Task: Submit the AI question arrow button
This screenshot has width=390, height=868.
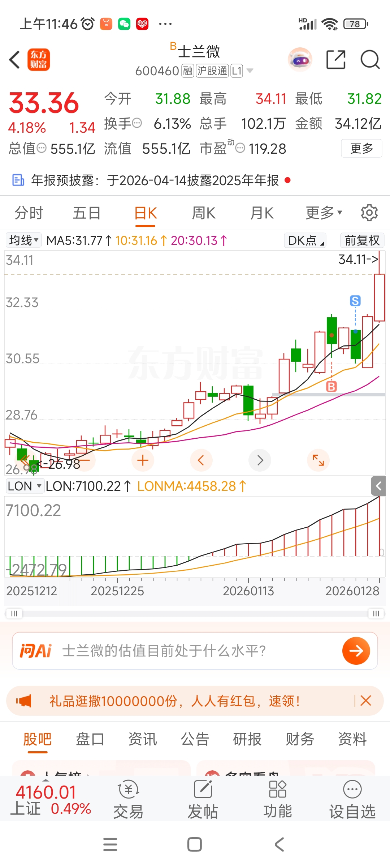Action: tap(356, 651)
